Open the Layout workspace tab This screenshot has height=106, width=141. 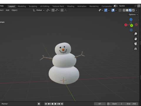coord(11,6)
